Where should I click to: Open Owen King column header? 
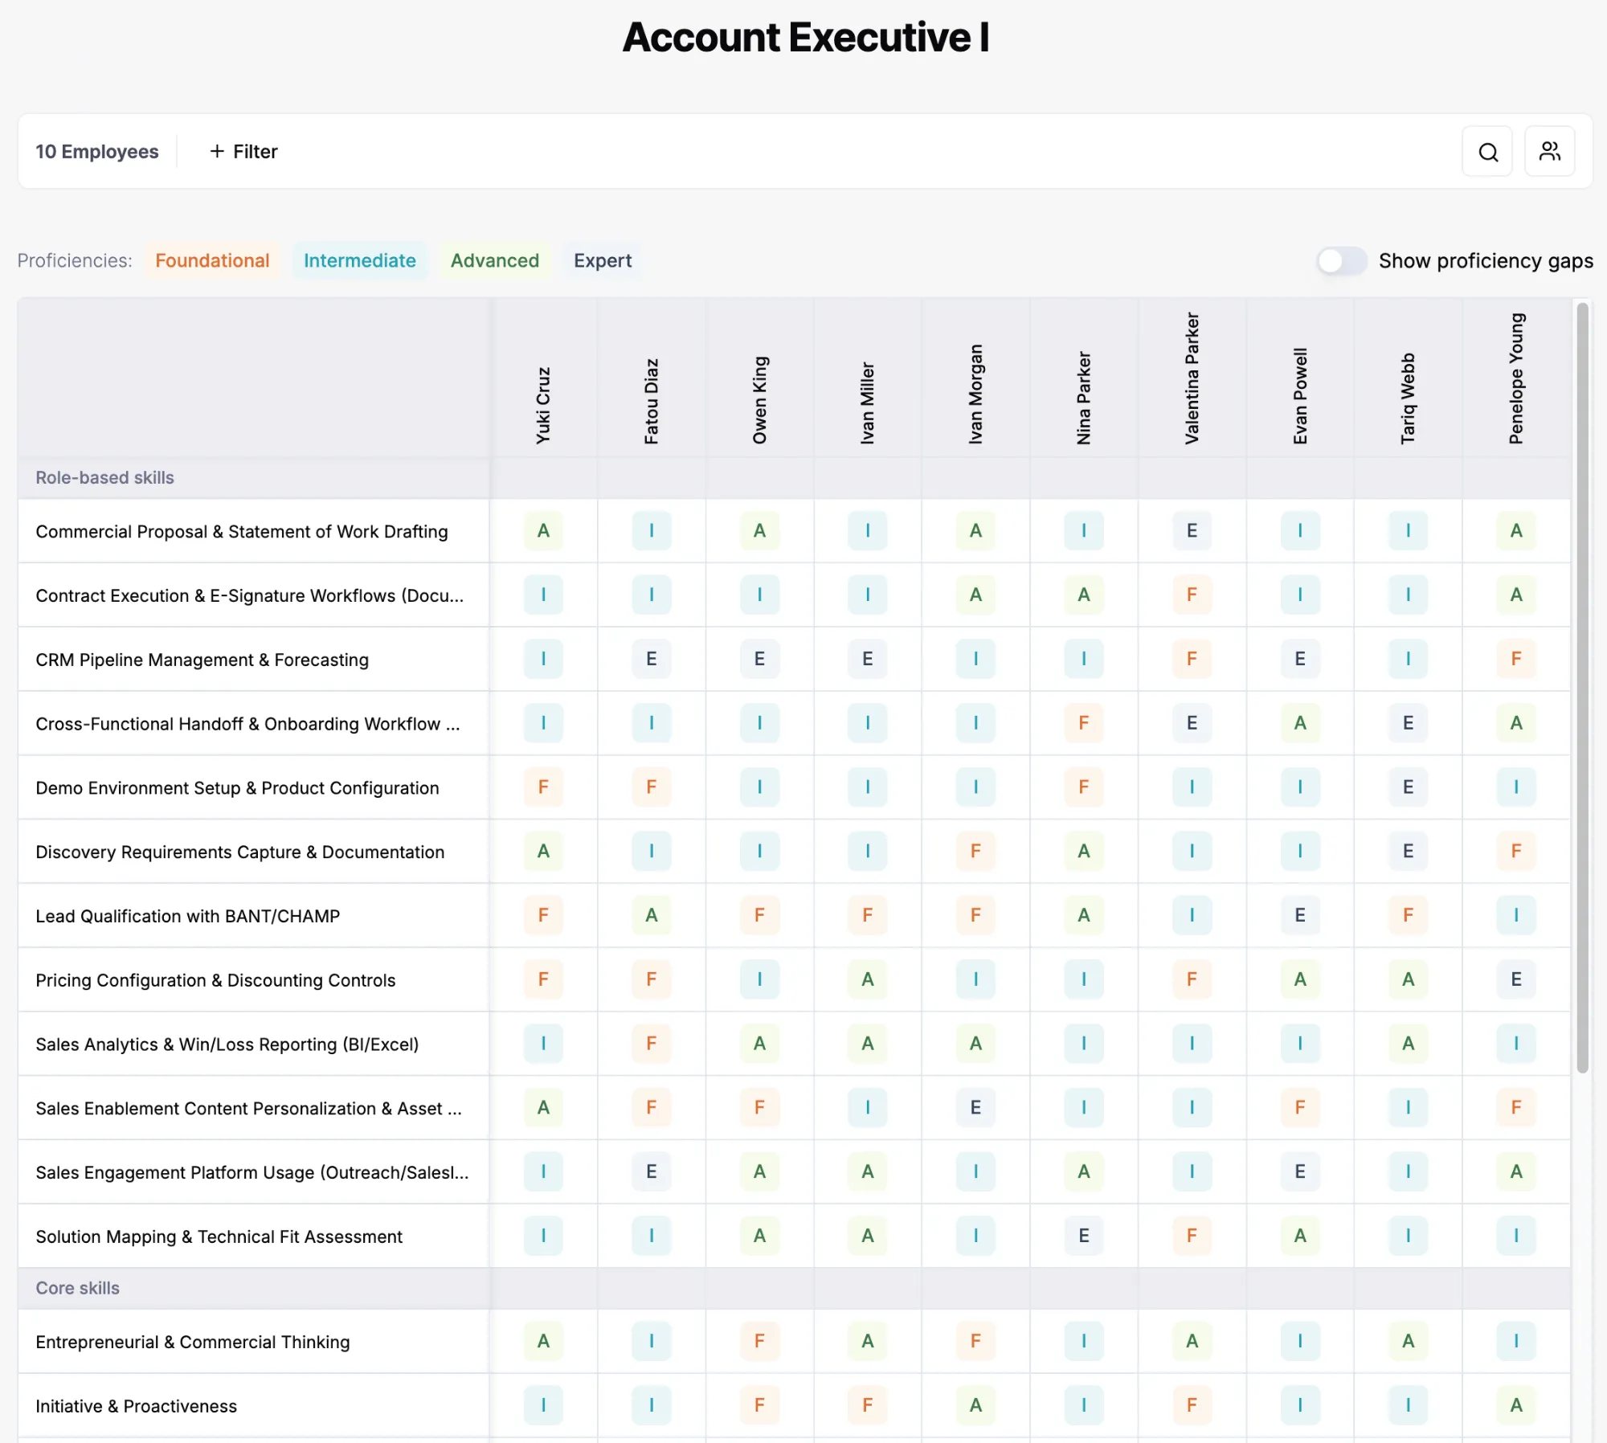click(x=759, y=400)
